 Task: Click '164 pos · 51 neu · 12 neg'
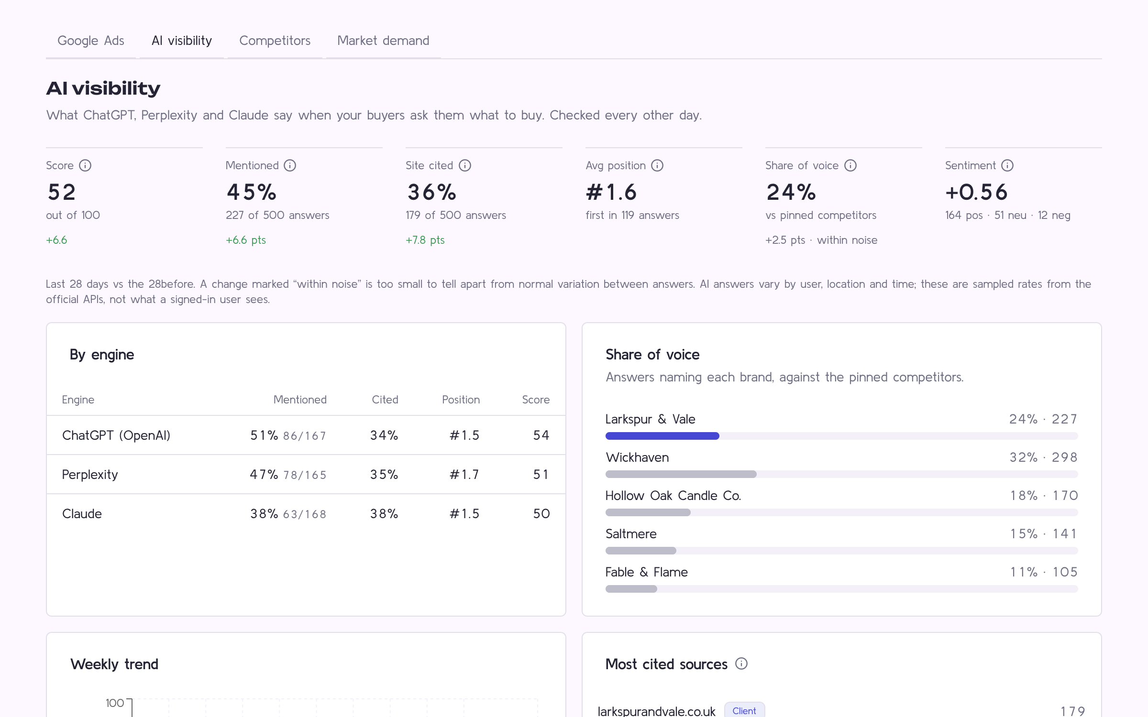point(1008,215)
